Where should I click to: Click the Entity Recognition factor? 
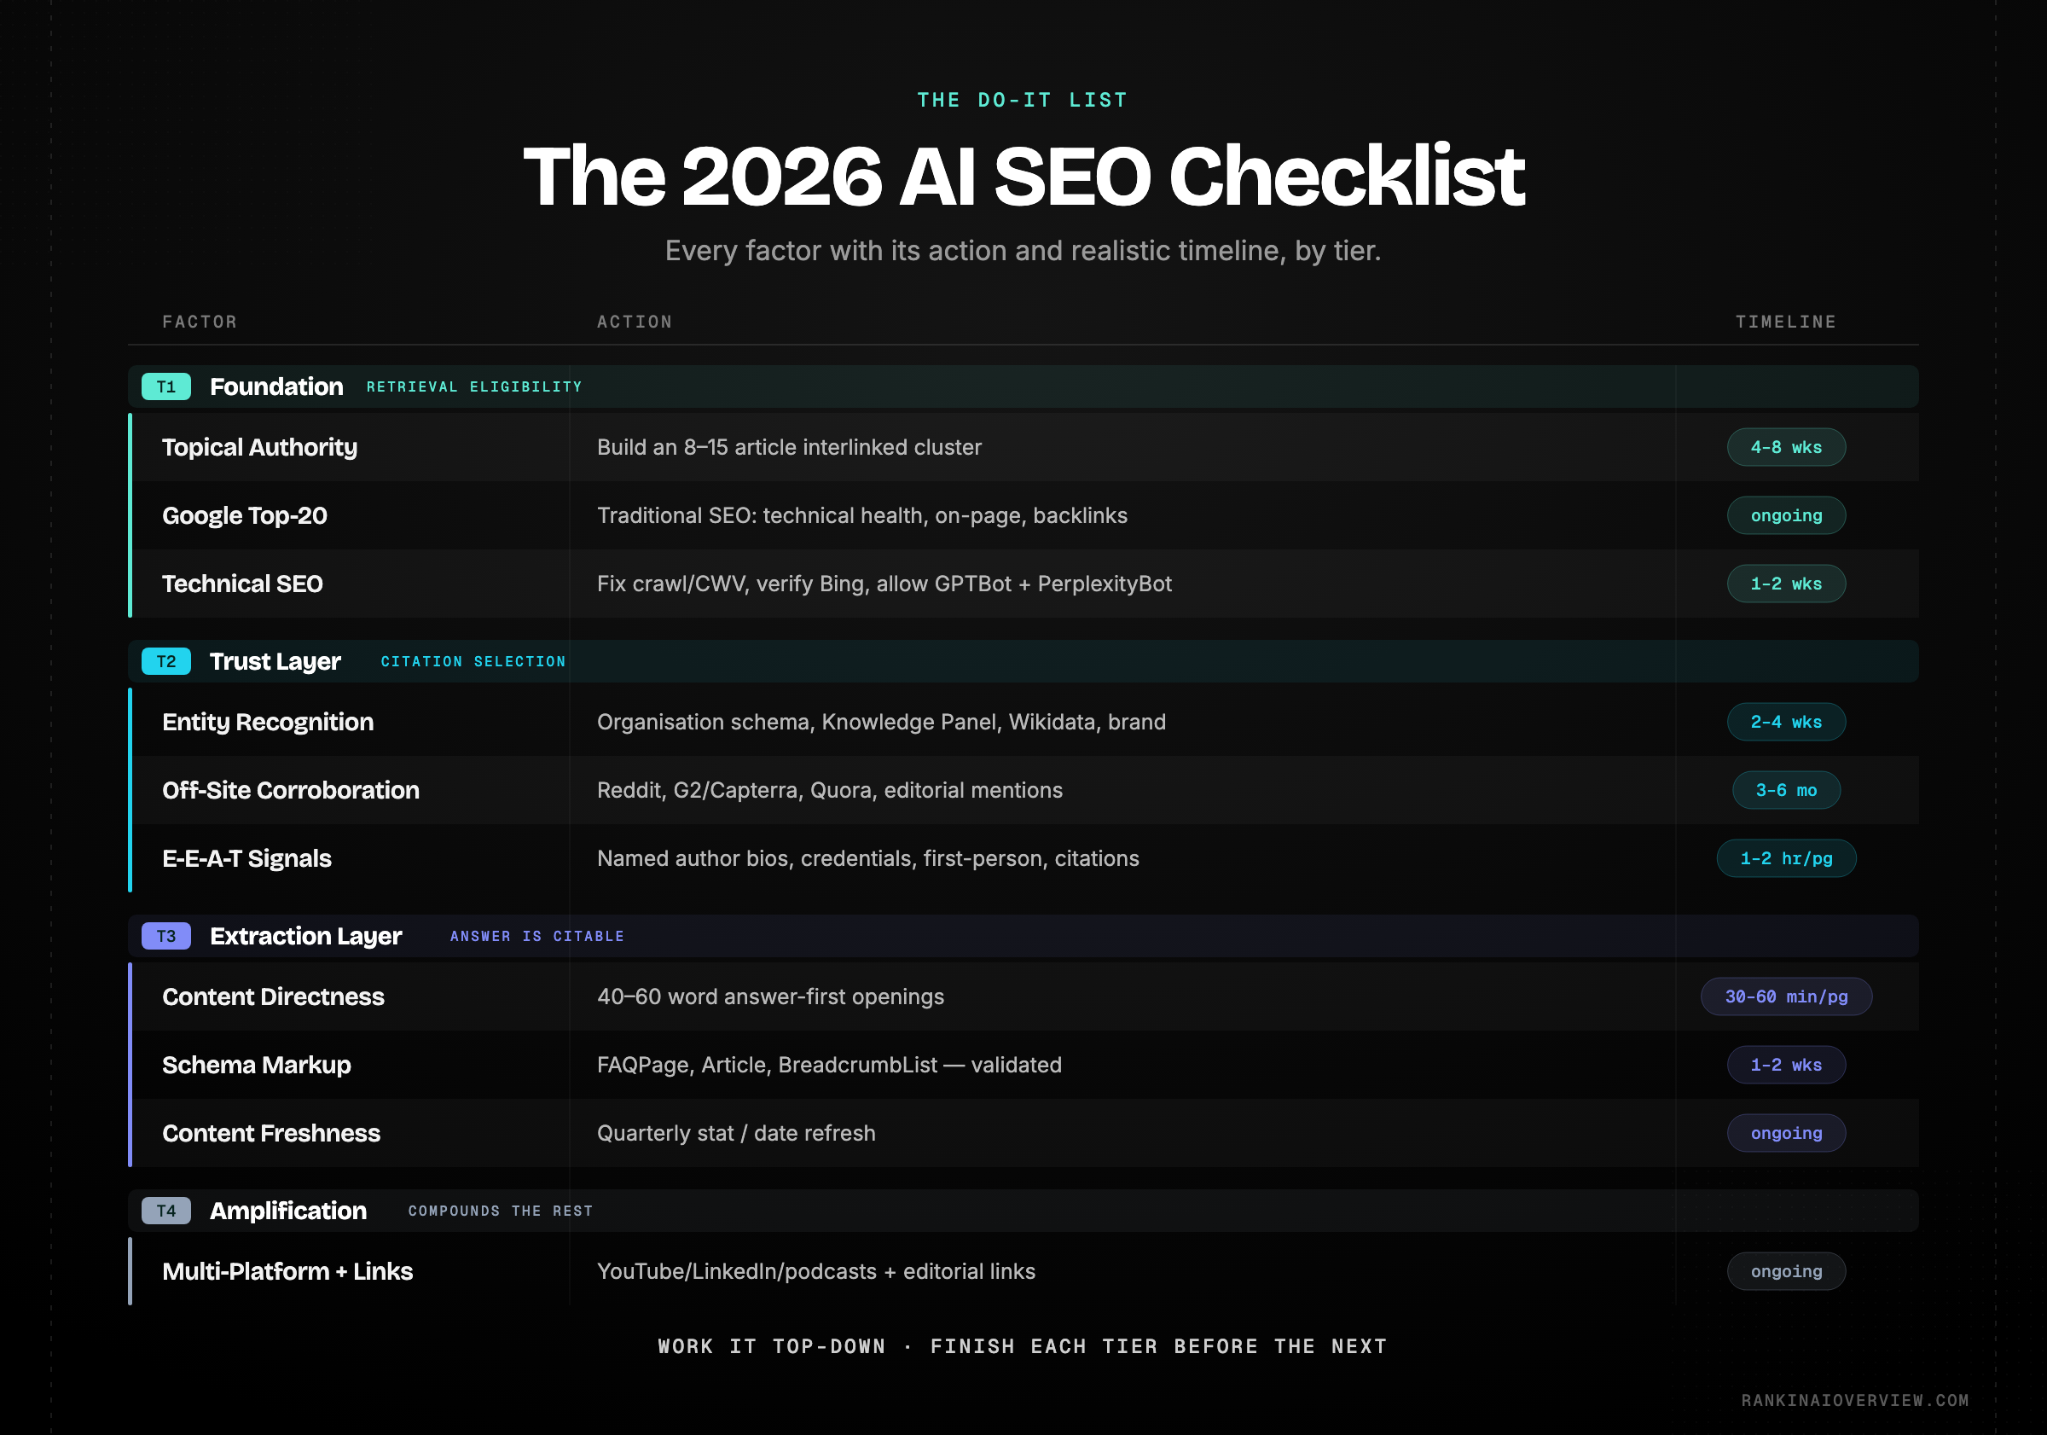tap(268, 722)
